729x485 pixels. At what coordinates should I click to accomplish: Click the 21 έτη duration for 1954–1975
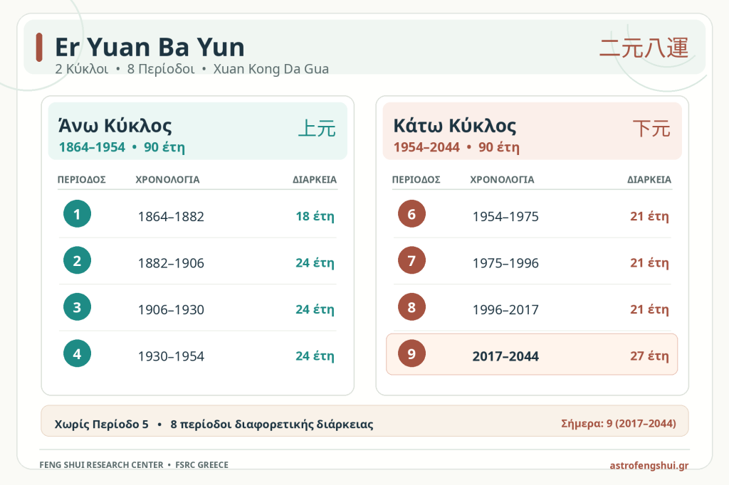tap(649, 216)
